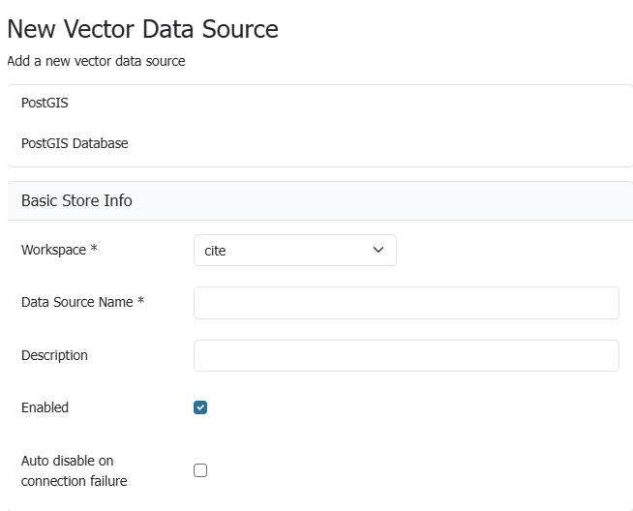
Task: Click into the Description text box
Action: point(406,355)
